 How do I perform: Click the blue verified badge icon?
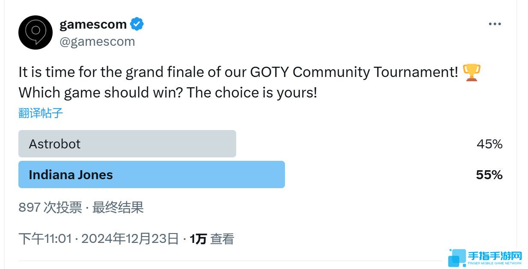pos(137,24)
